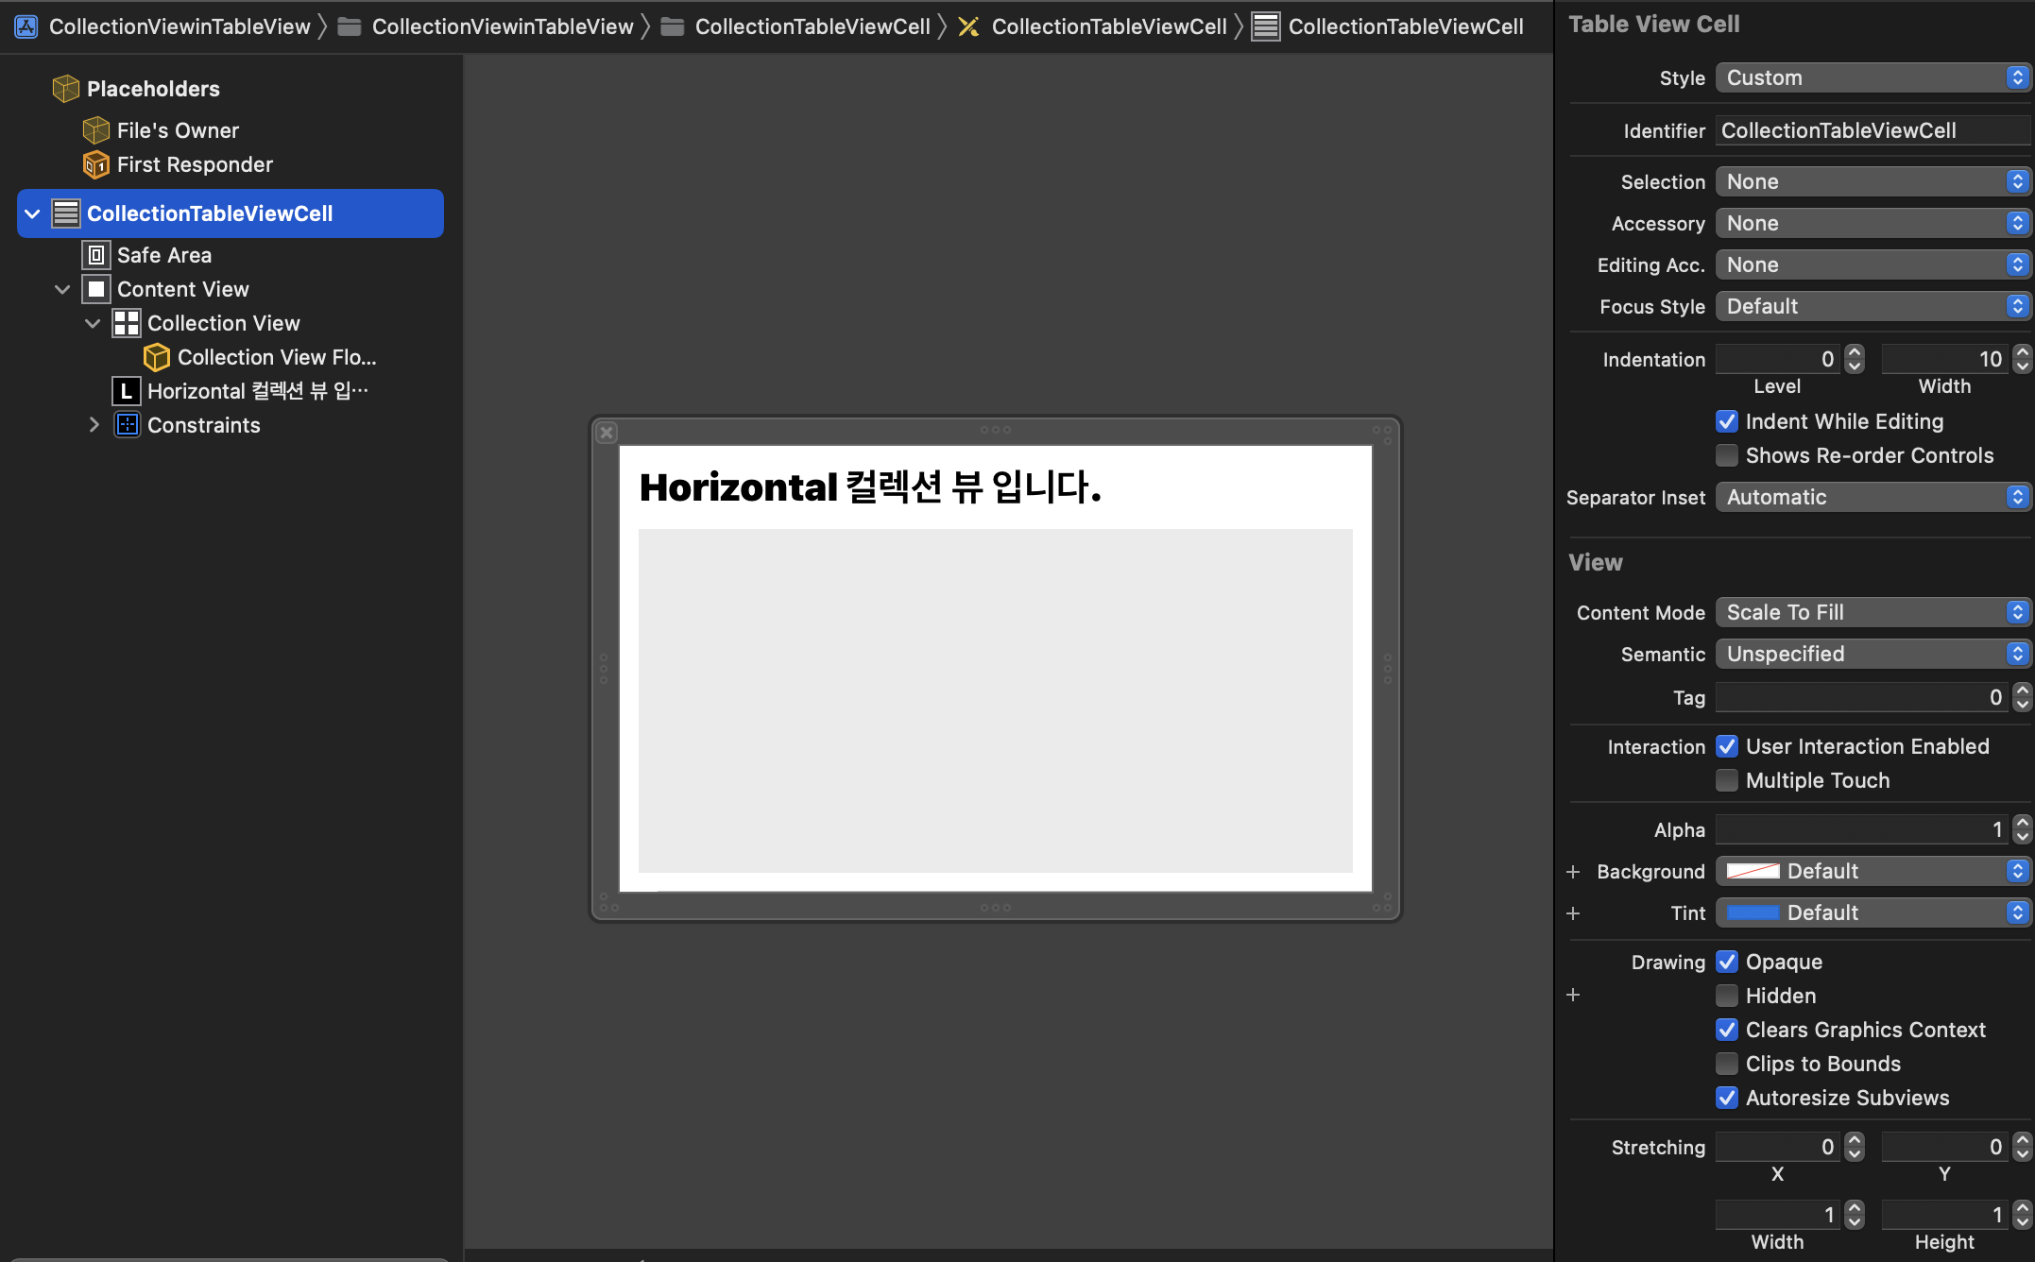Expand the Constraints tree item
Image resolution: width=2035 pixels, height=1262 pixels.
[x=94, y=425]
